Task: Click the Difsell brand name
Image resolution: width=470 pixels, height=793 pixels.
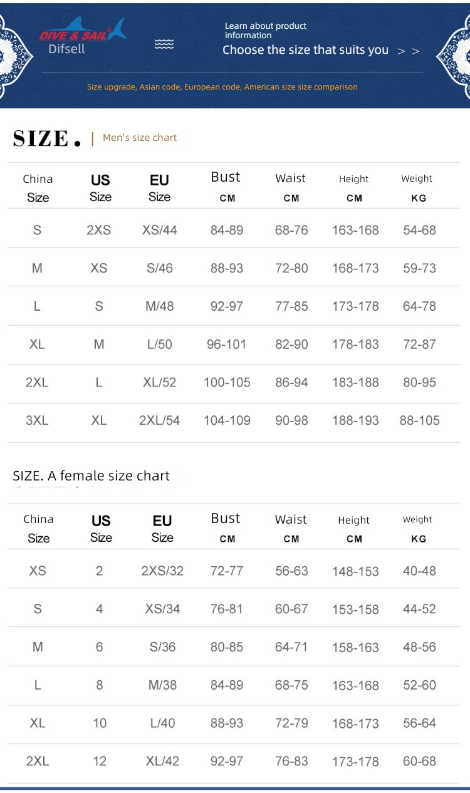Action: pos(66,49)
